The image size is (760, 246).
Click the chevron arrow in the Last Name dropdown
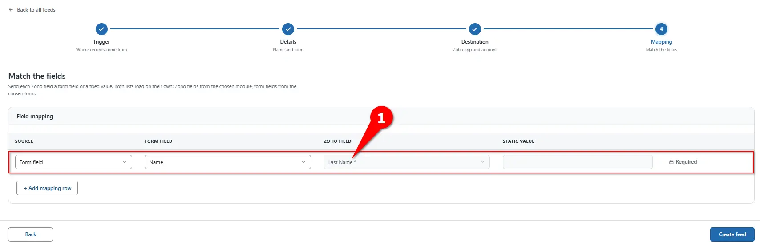pyautogui.click(x=482, y=162)
